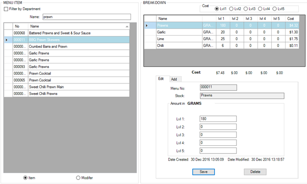Click into the Name search field
The image size is (307, 184).
(x=87, y=17)
